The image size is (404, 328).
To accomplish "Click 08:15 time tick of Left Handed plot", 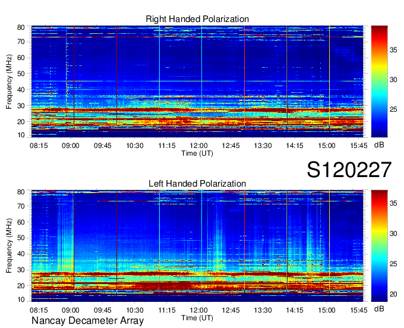I will click(39, 310).
